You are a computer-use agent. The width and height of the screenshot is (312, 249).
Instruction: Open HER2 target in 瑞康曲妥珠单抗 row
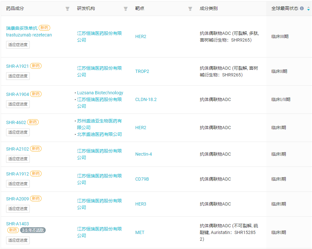coord(141,36)
